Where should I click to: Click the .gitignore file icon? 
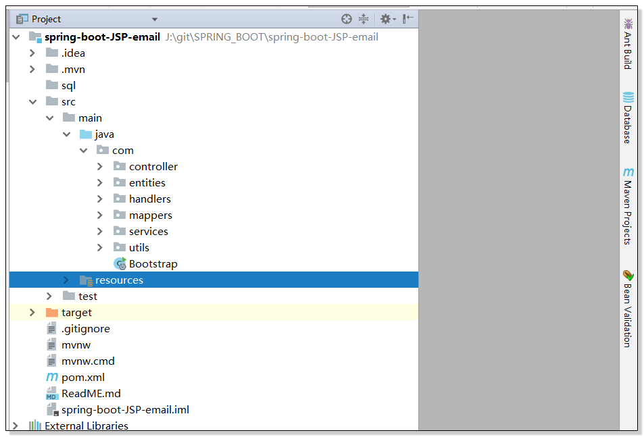[x=52, y=328]
